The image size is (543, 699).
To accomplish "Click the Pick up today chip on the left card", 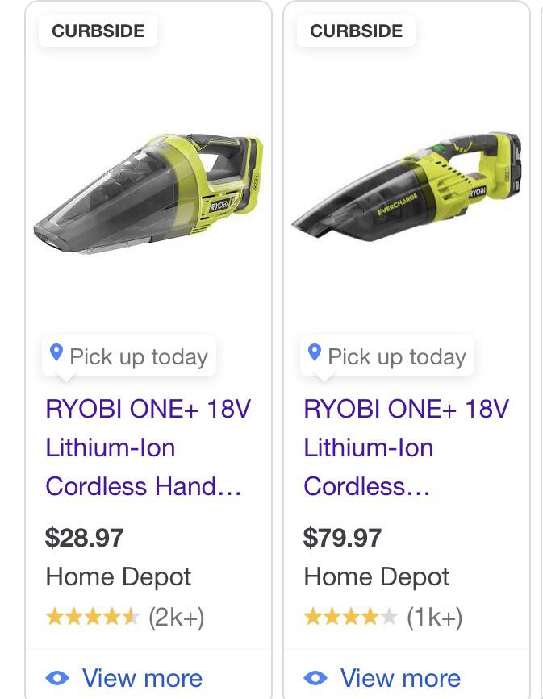I will click(129, 356).
